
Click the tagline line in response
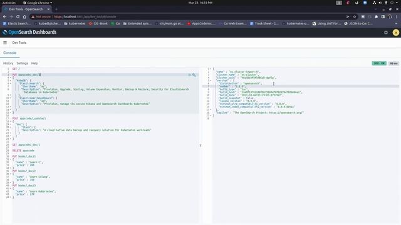[260, 112]
